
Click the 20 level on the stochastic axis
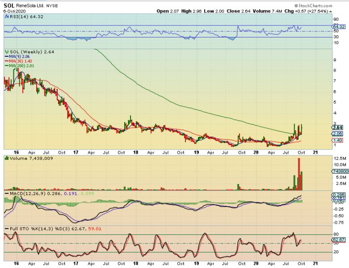tap(336, 252)
